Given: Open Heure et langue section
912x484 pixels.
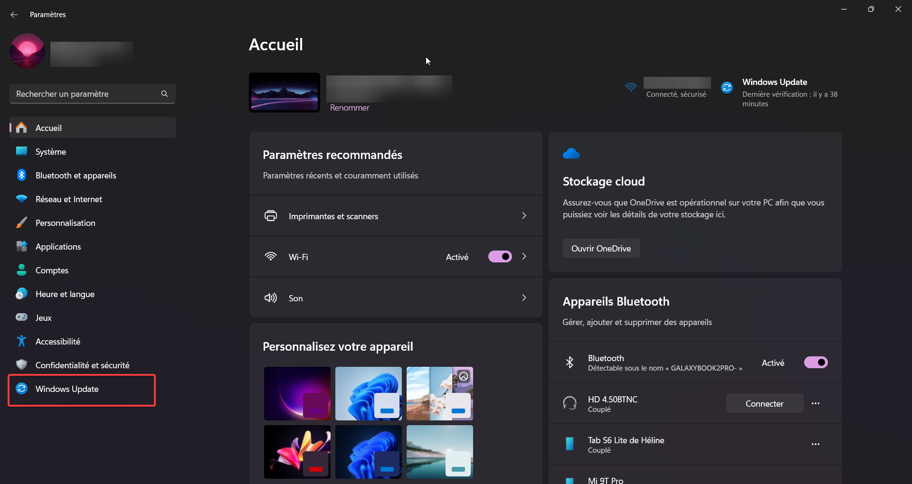Looking at the screenshot, I should 93,294.
